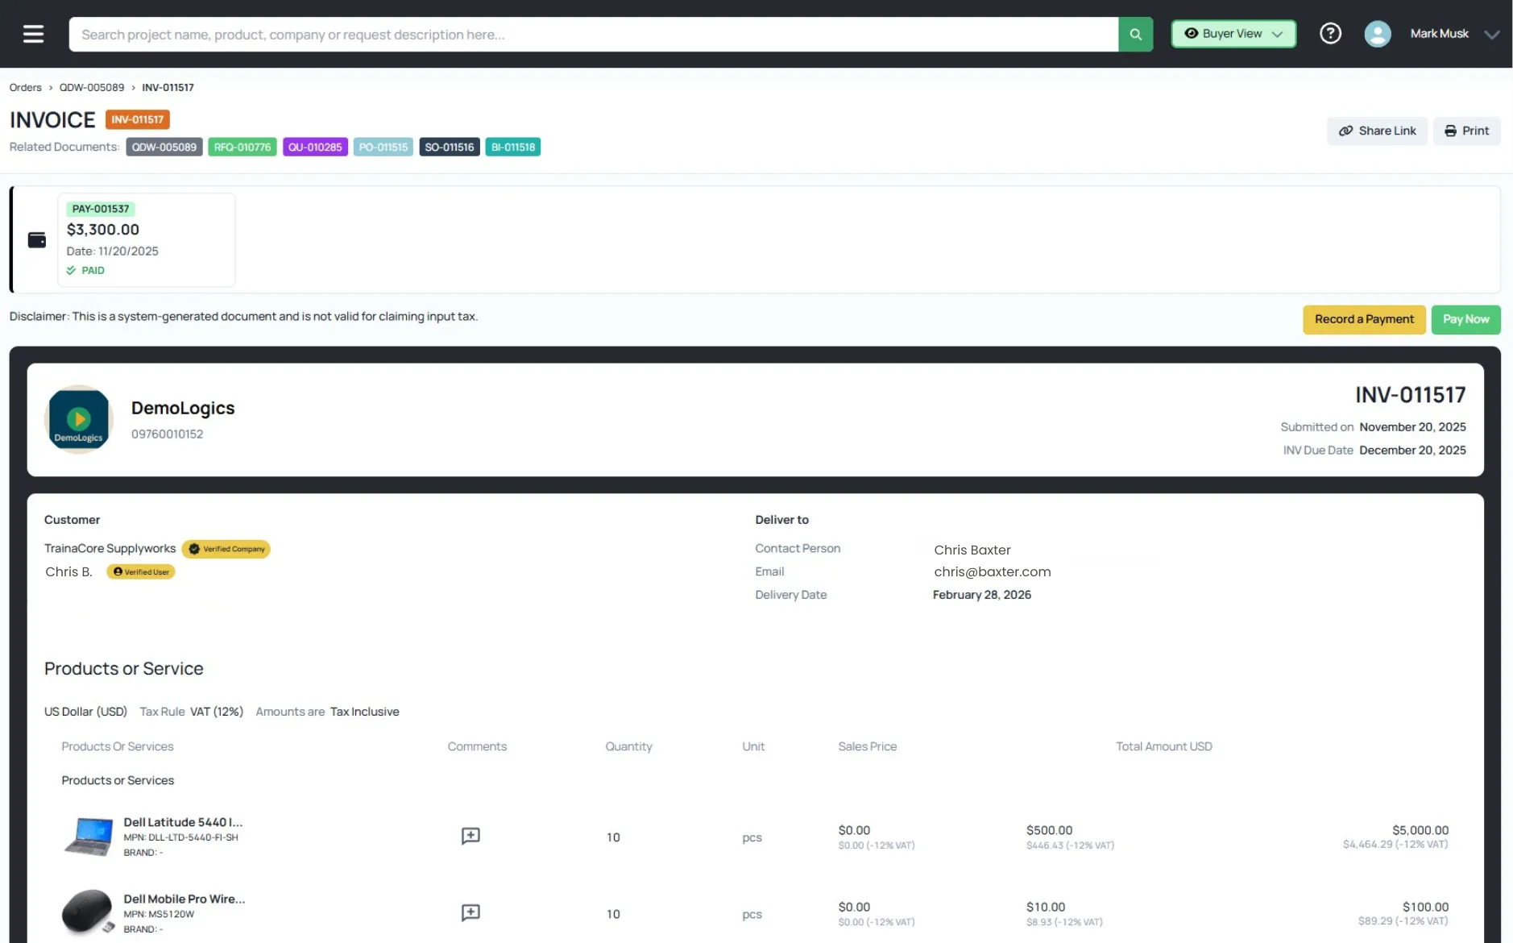1513x943 pixels.
Task: Click the Pay Now button
Action: 1465,319
